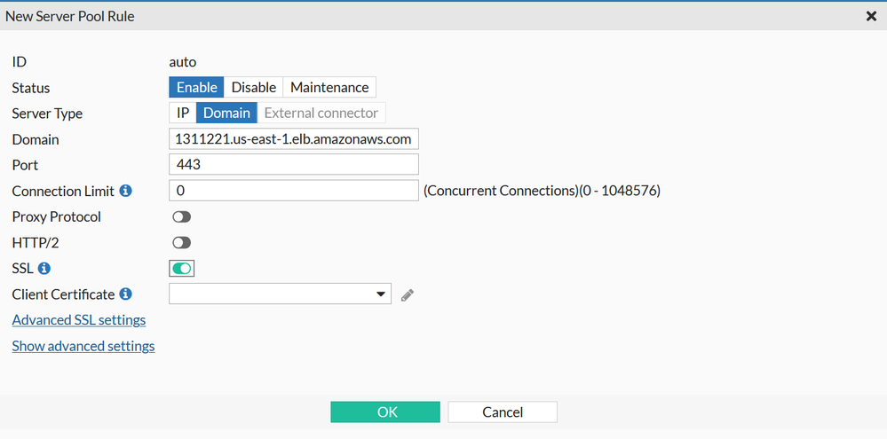887x439 pixels.
Task: Expand Show advanced settings
Action: point(83,346)
